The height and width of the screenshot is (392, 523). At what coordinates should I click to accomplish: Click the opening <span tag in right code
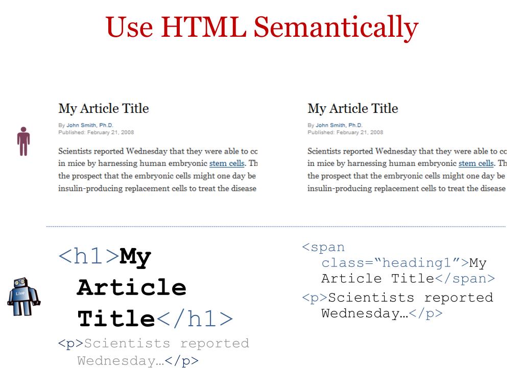(x=323, y=248)
